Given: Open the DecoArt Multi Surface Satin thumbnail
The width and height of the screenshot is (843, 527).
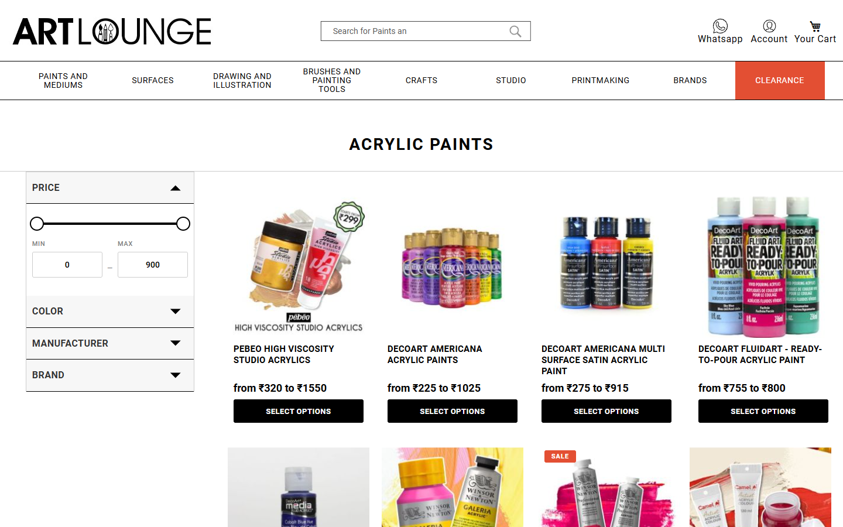Looking at the screenshot, I should click(606, 263).
